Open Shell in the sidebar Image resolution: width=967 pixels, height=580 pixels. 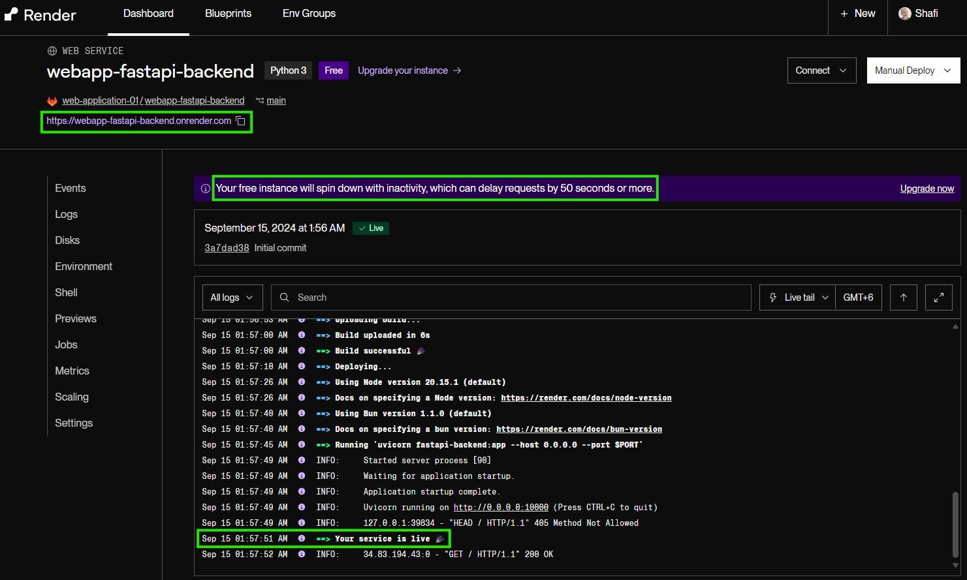pos(66,293)
